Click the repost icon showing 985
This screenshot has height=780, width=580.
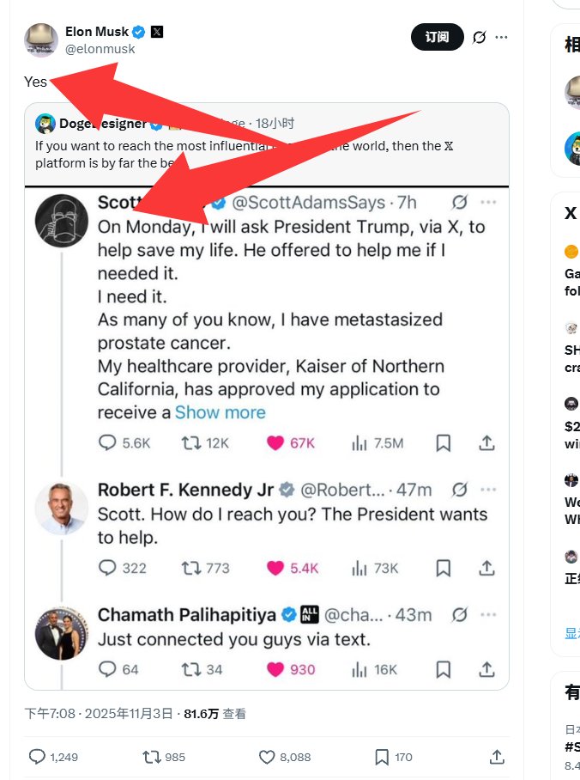coord(151,757)
